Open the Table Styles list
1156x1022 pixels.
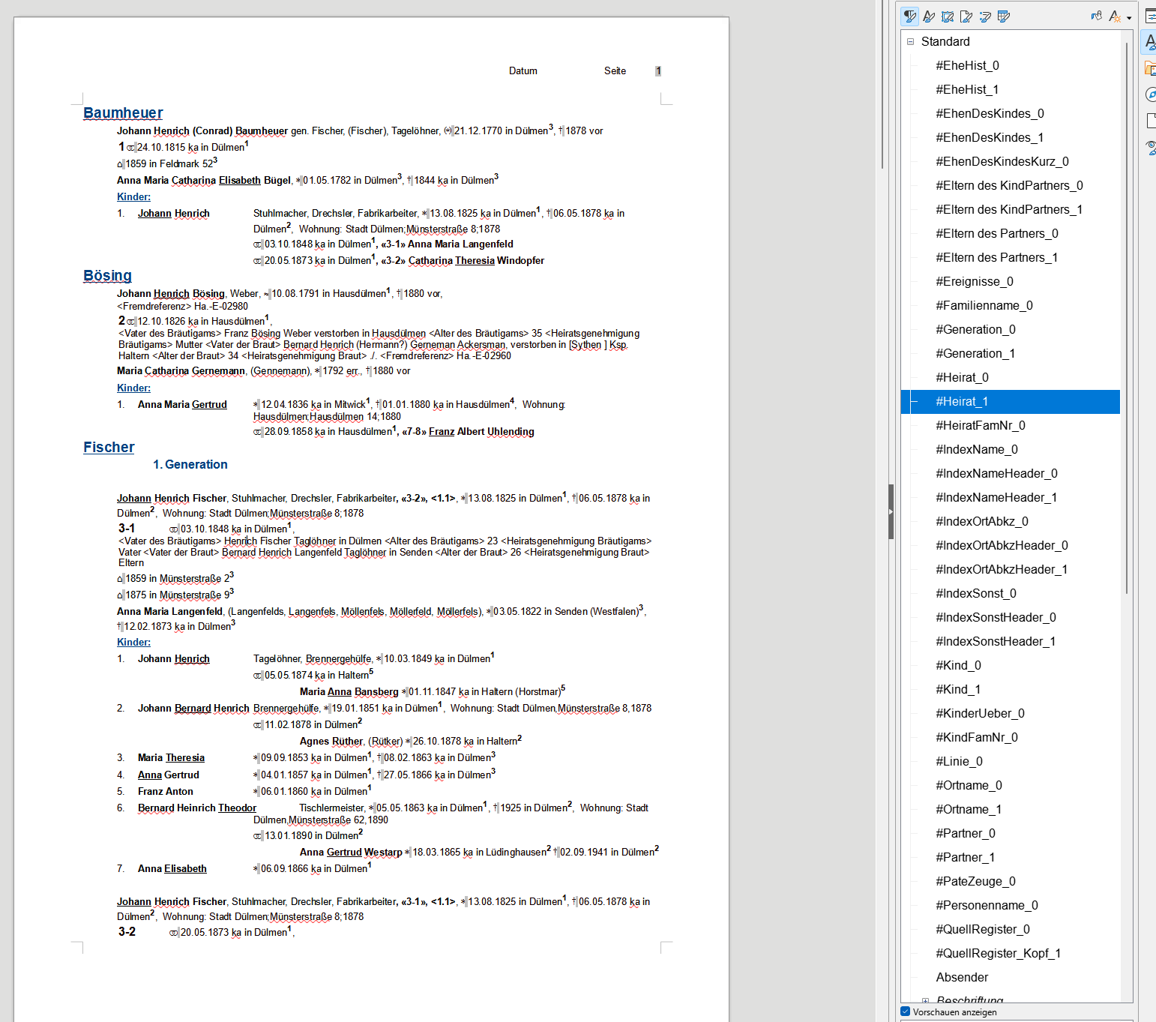coord(1004,16)
